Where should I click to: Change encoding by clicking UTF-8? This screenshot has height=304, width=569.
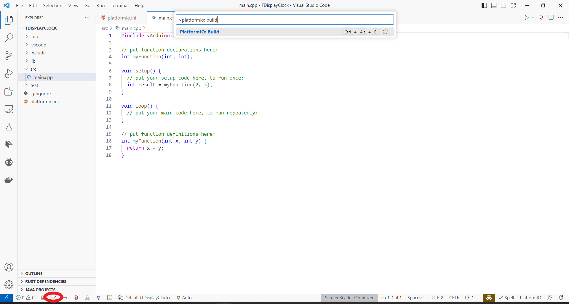[x=438, y=298]
